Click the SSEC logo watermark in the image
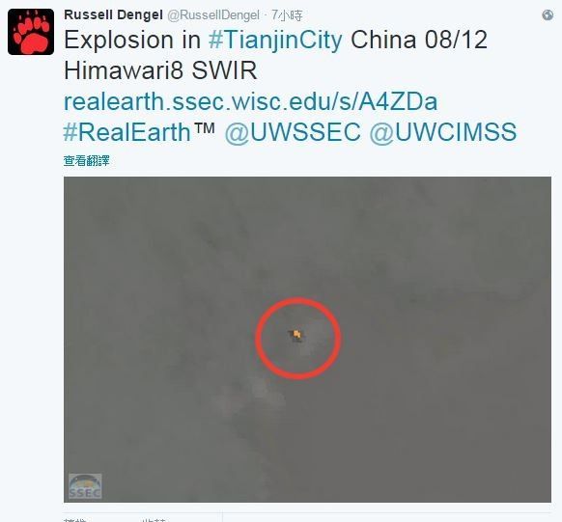 (85, 486)
